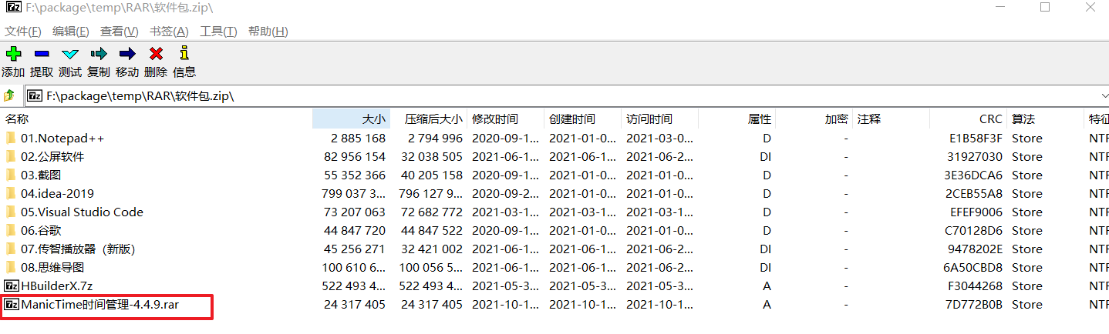
Task: Click the folder icon for 01.Notepad++
Action: (10, 139)
